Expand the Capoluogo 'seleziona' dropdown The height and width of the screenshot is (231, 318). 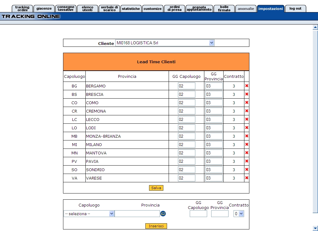pos(111,214)
